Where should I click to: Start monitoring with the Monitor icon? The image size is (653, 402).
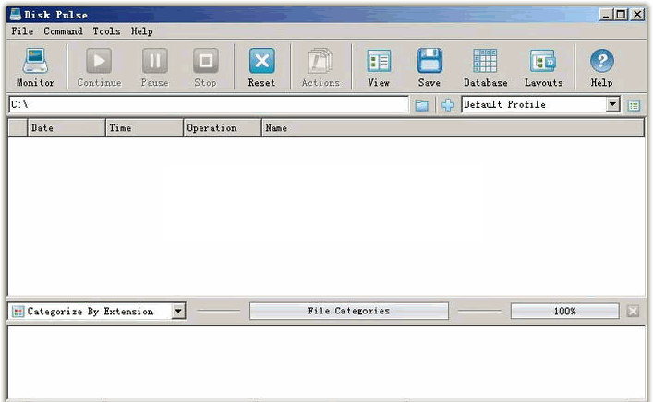pyautogui.click(x=35, y=67)
